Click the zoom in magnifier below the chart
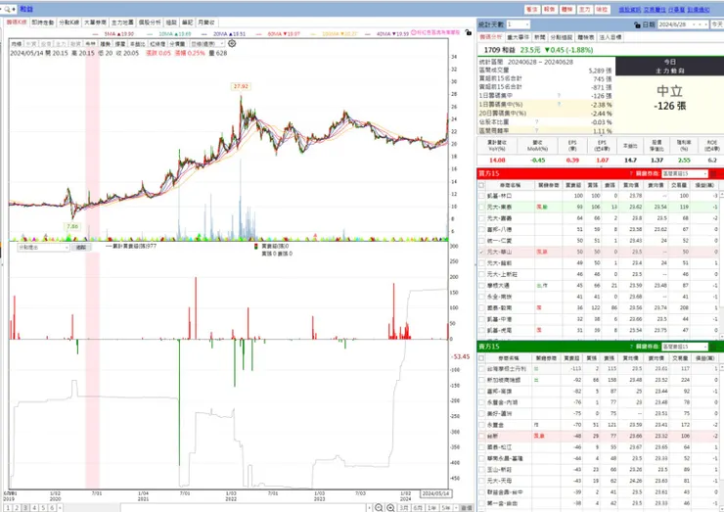The height and width of the screenshot is (512, 724). (x=390, y=508)
